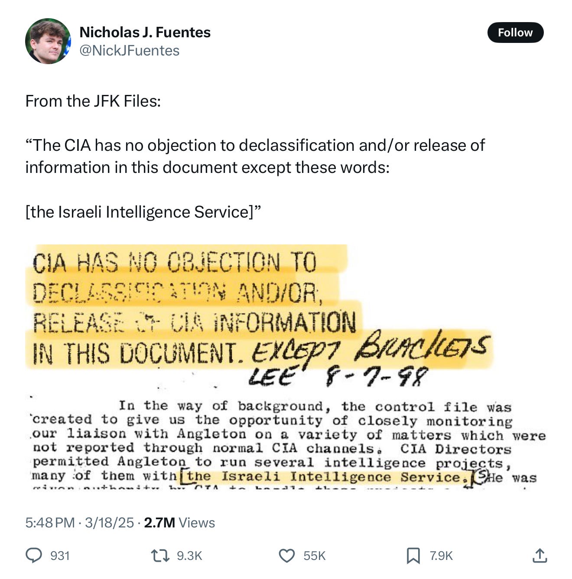Screen dimensions: 572x579
Task: Open the 931 replies count
Action: [x=60, y=556]
